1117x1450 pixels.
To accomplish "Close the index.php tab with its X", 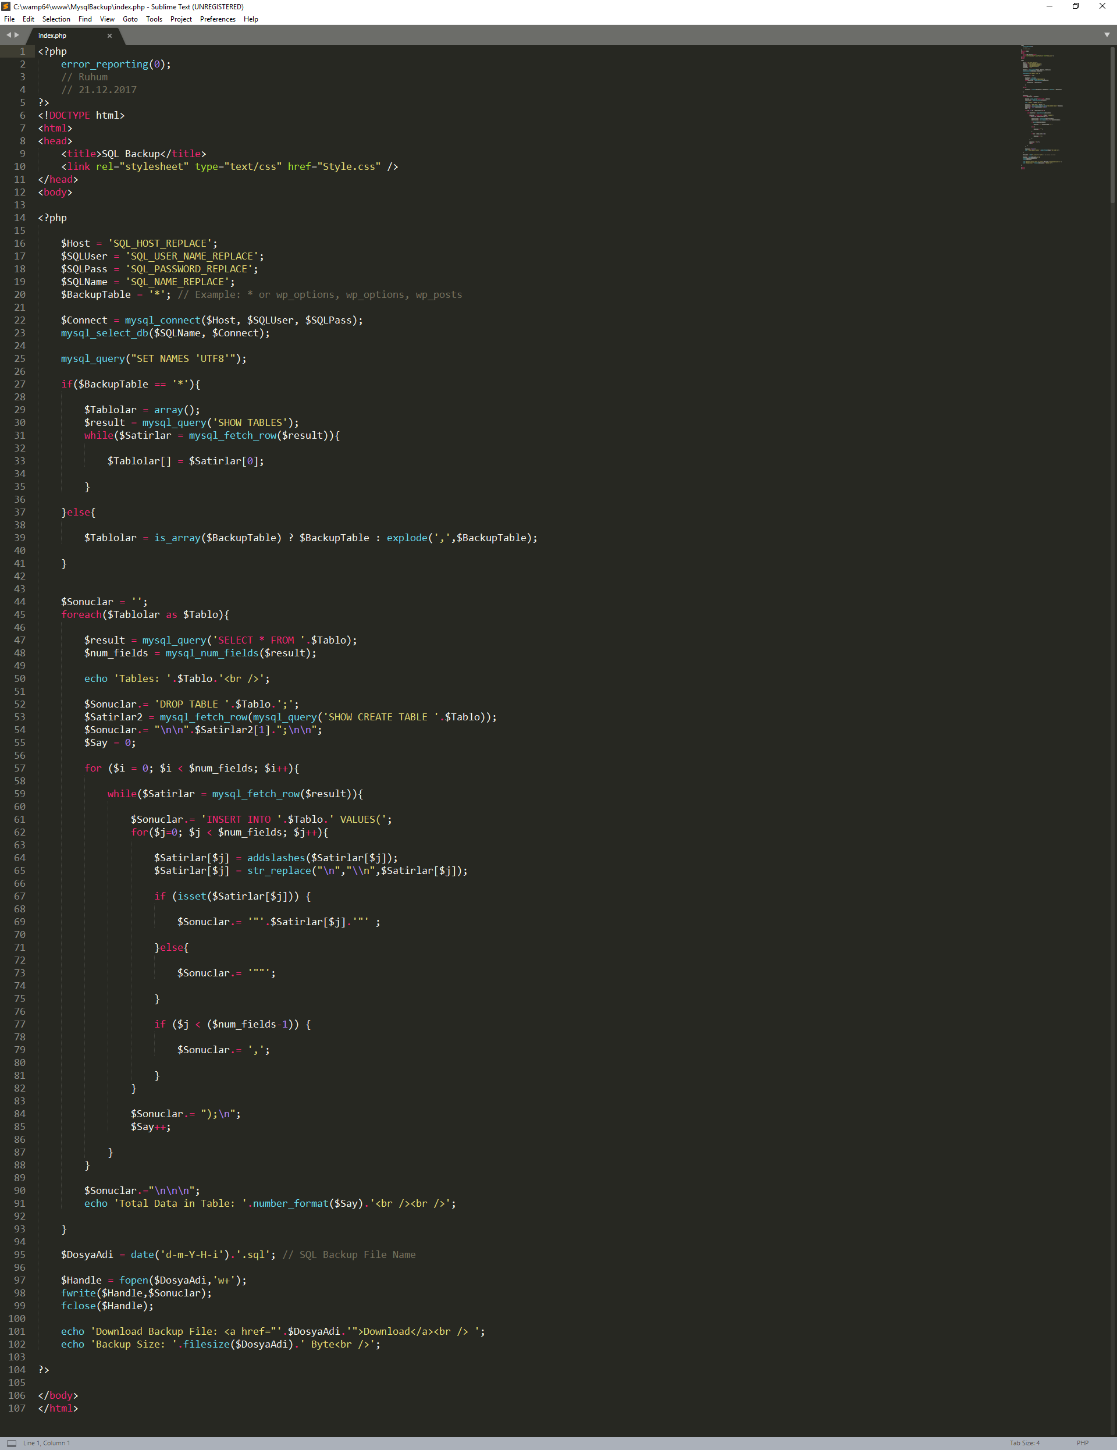I will (109, 36).
